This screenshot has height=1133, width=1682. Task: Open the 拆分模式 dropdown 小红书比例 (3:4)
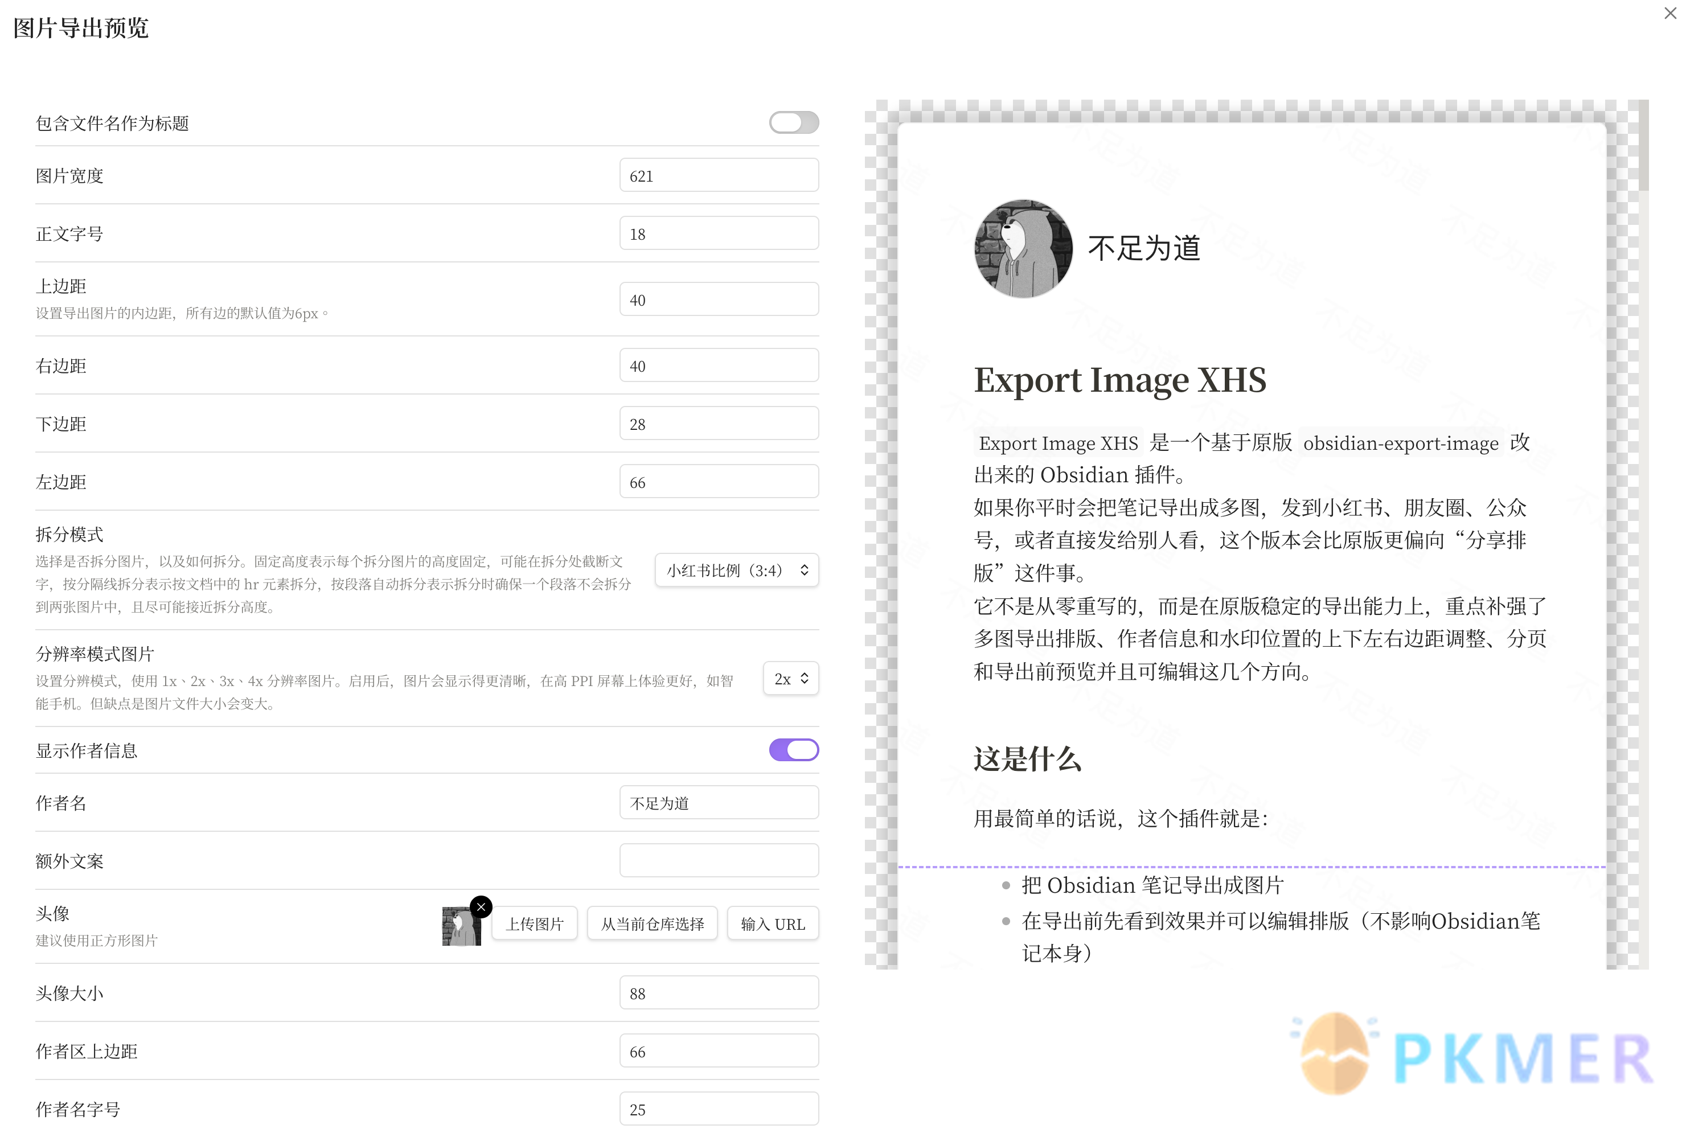coord(736,570)
